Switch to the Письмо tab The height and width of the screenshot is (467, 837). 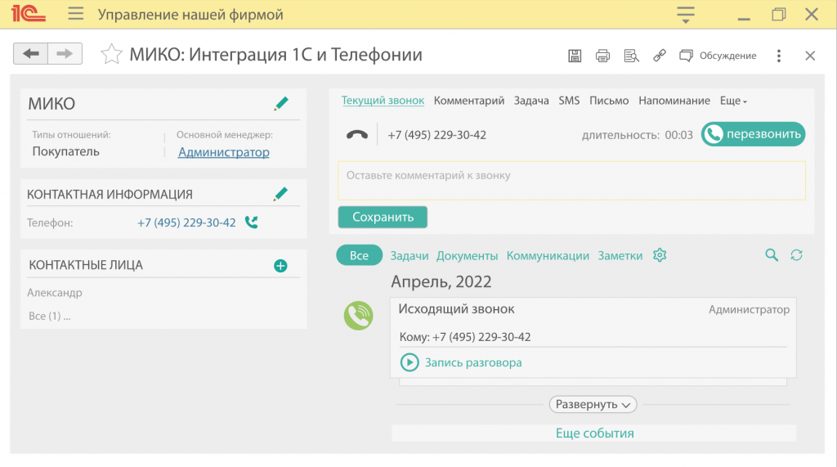(609, 101)
